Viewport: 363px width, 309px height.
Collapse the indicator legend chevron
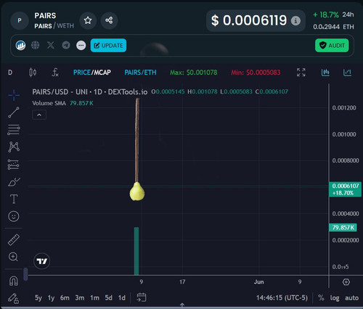39,115
